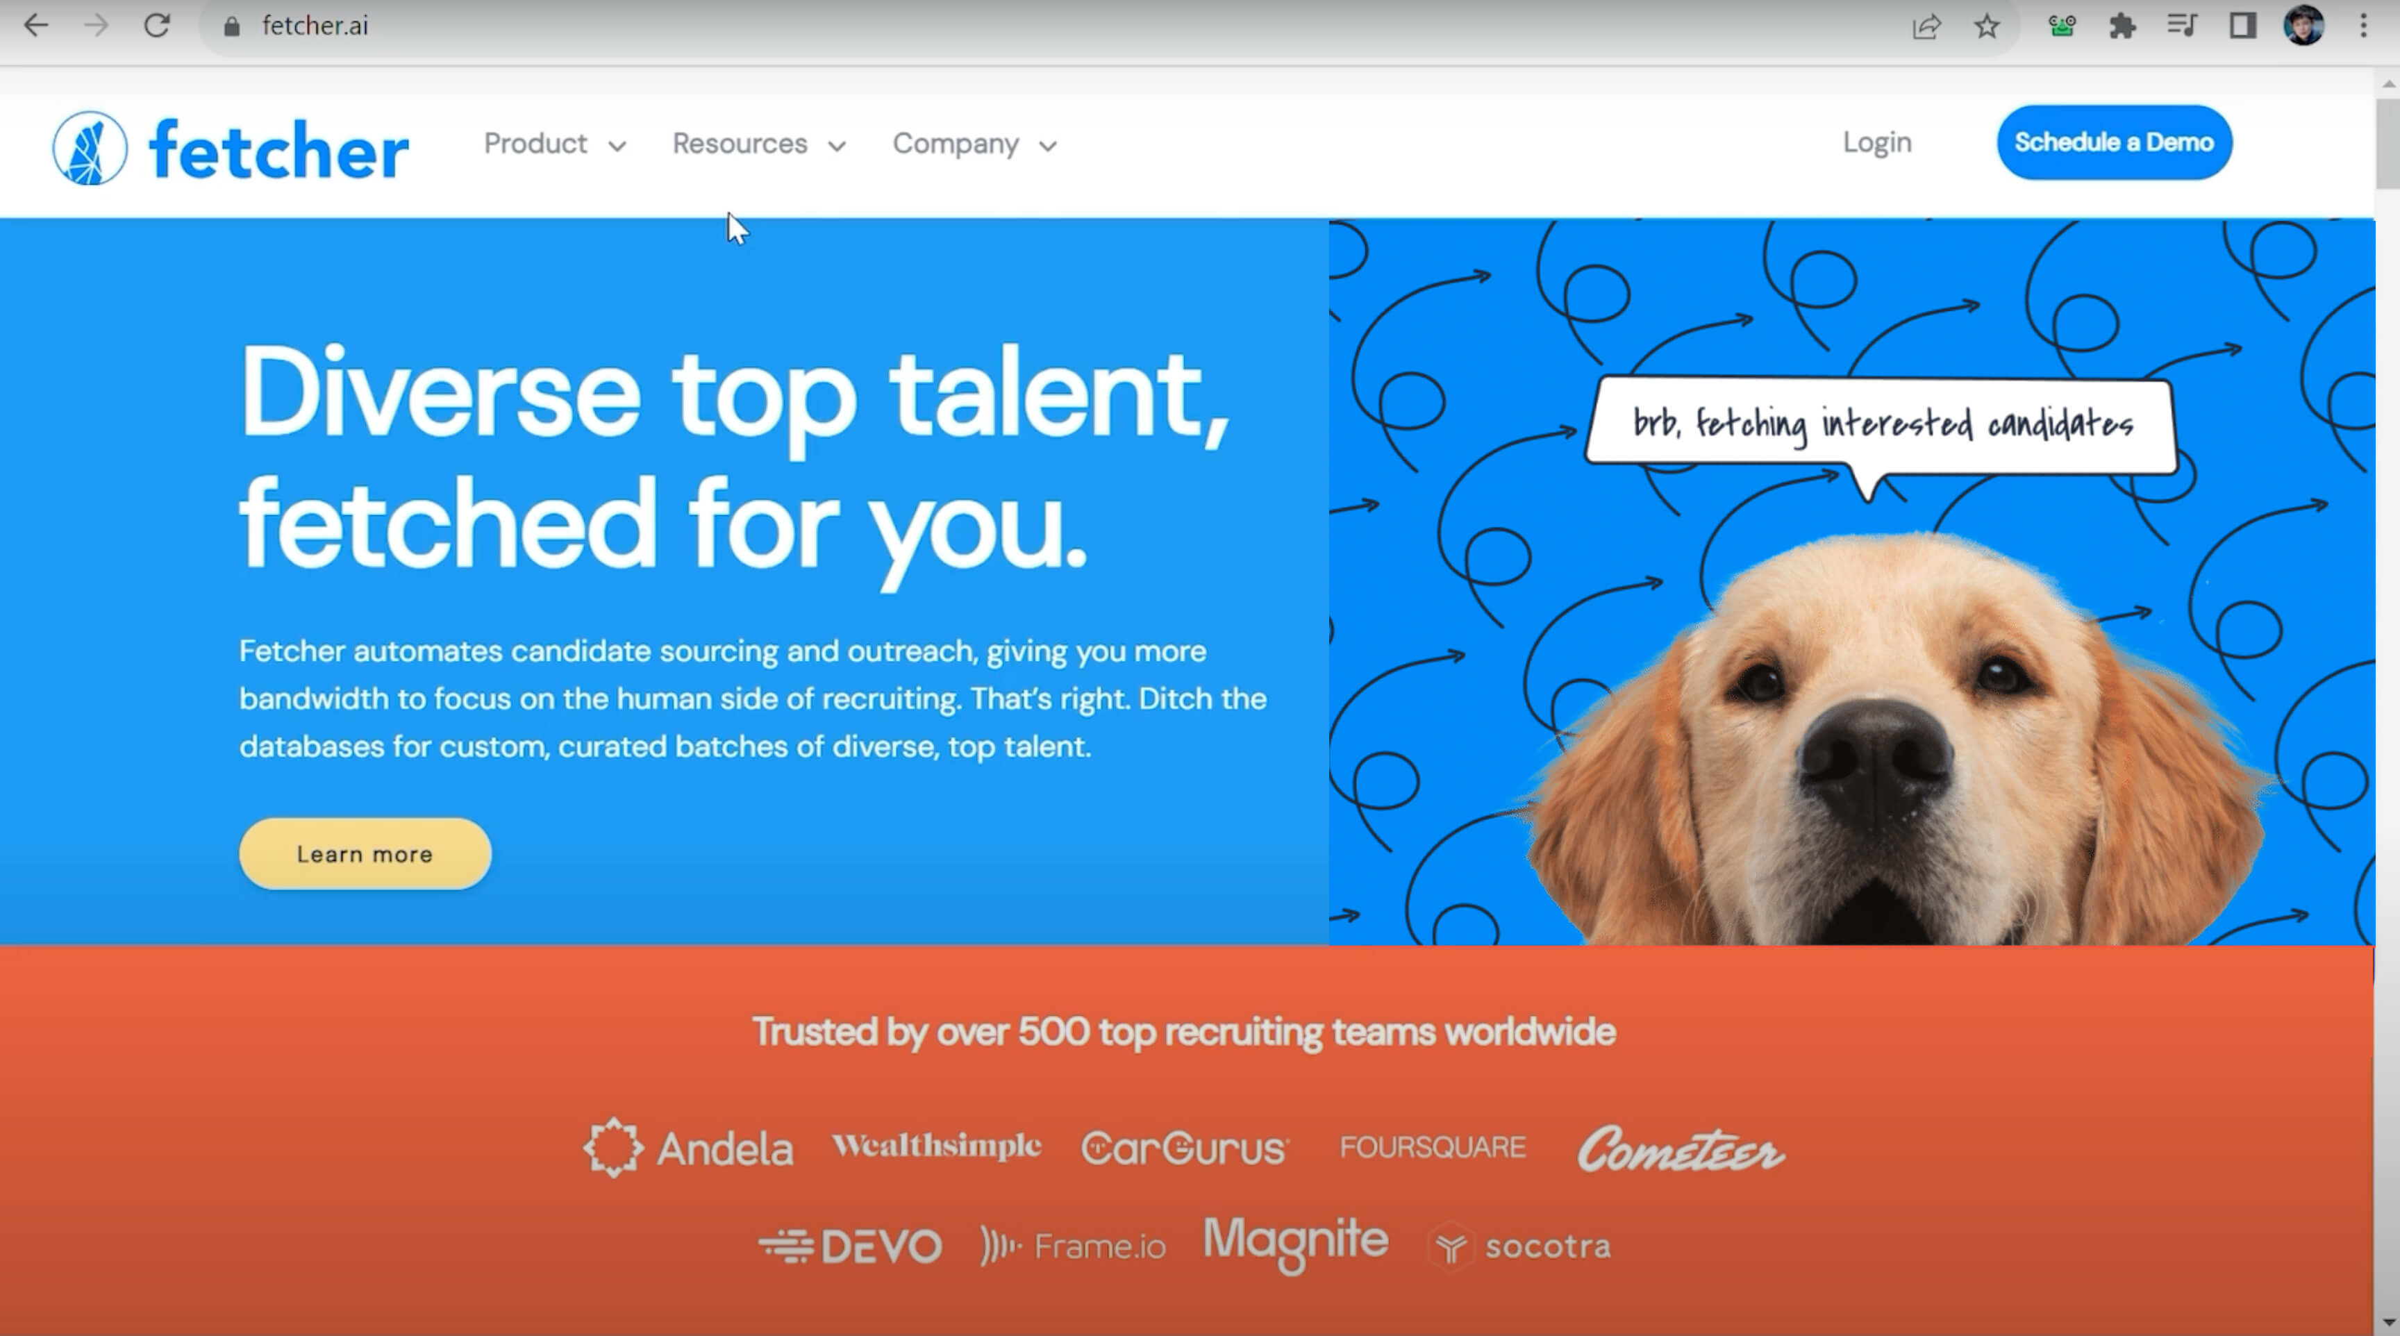Image resolution: width=2400 pixels, height=1336 pixels.
Task: Expand the Product dropdown menu
Action: click(x=554, y=144)
